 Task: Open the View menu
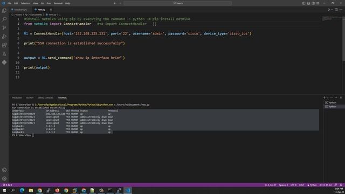tap(36, 3)
